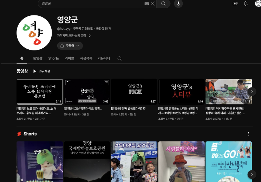Open title 진짜 별똥별이야???
Viewport: 261px width, 182px height.
(x=128, y=108)
